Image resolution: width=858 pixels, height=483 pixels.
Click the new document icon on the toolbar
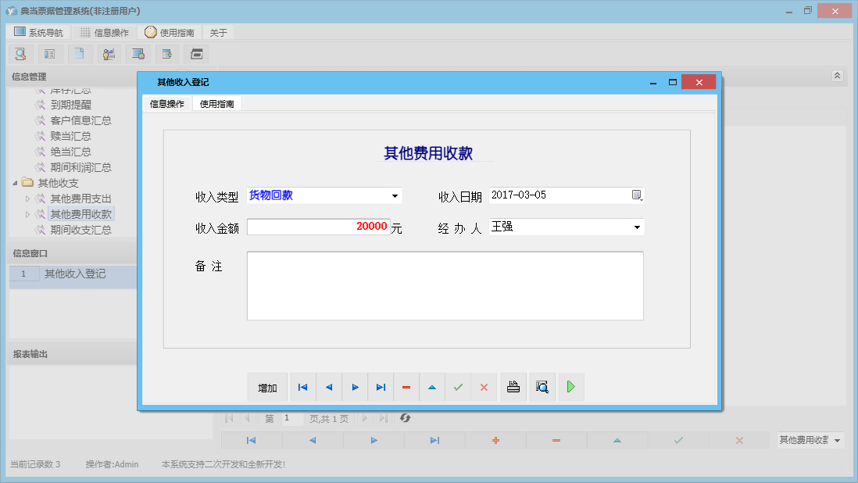pyautogui.click(x=79, y=53)
